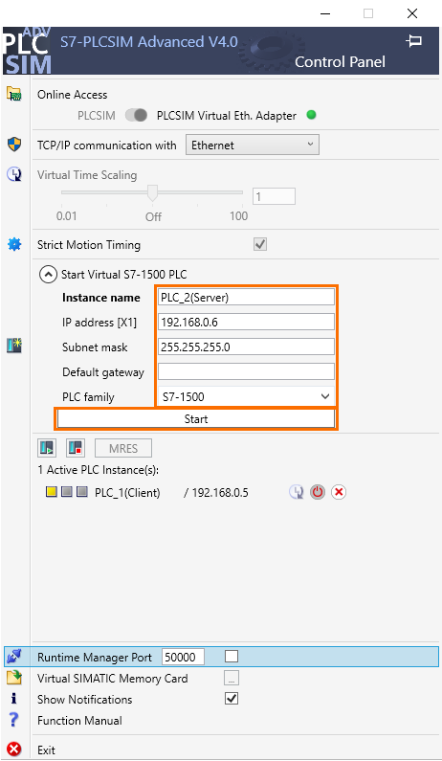Click the Function Manual question mark icon
This screenshot has width=442, height=761.
13,720
